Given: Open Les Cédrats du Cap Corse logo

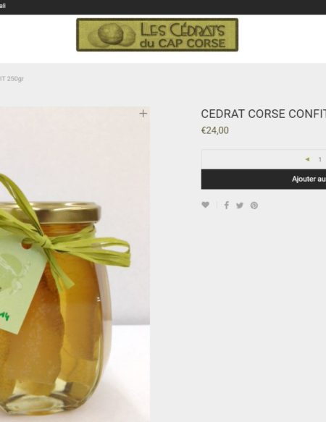Looking at the screenshot, I should (x=157, y=35).
